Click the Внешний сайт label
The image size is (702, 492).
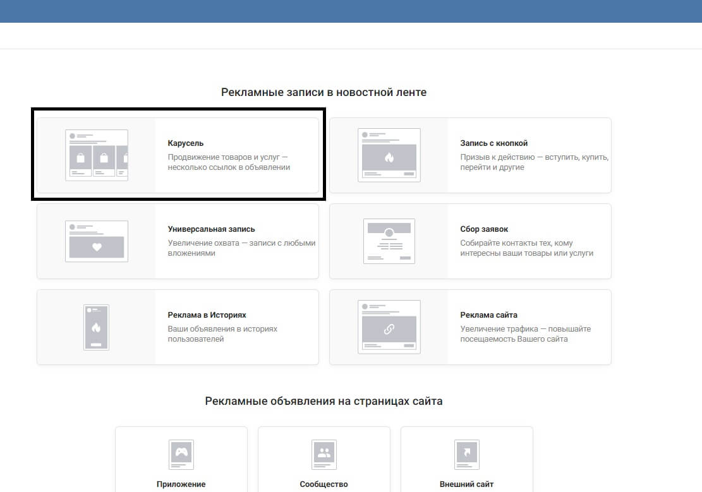coord(466,484)
